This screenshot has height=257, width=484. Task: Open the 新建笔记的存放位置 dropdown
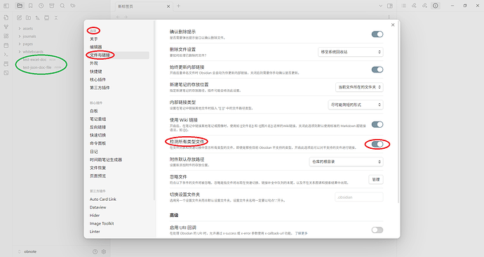point(359,87)
